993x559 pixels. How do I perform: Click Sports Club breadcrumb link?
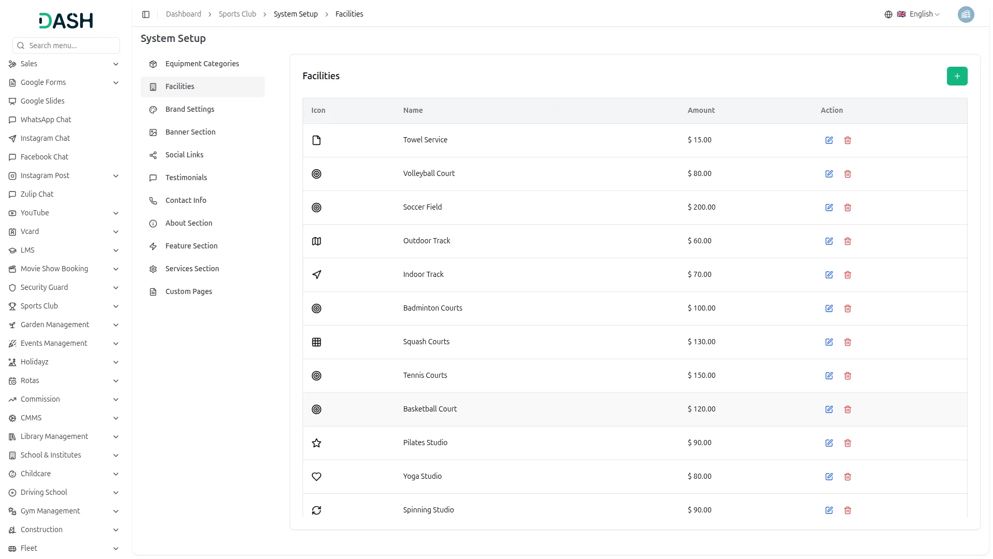[x=237, y=14]
